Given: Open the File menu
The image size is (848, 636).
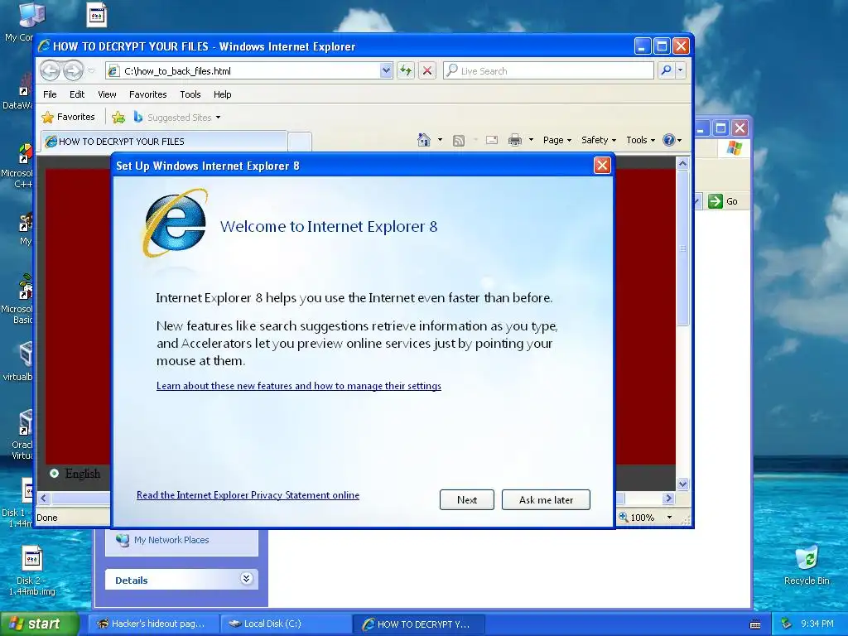Looking at the screenshot, I should pyautogui.click(x=50, y=94).
